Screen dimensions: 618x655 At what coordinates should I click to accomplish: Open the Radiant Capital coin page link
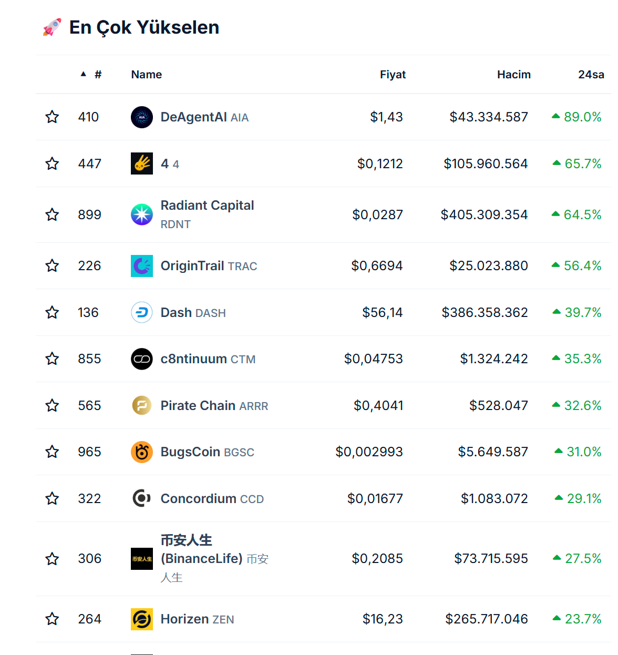[x=207, y=206]
